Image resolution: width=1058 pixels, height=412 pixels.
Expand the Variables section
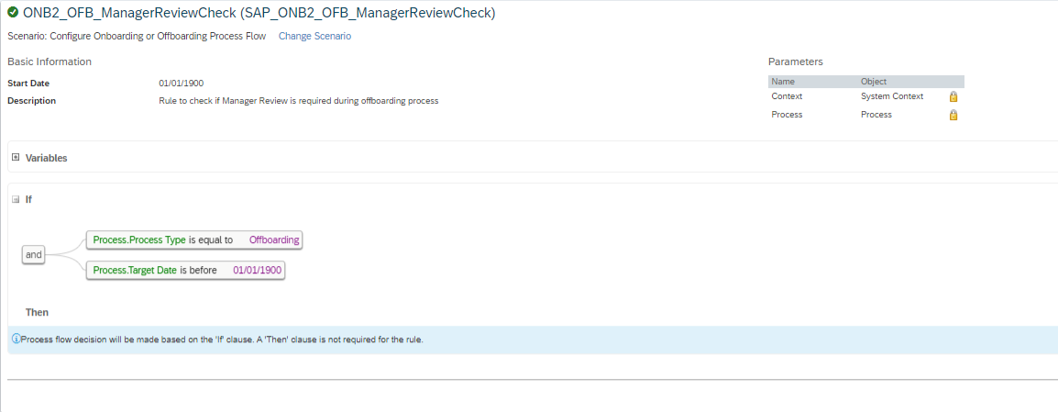[x=16, y=158]
